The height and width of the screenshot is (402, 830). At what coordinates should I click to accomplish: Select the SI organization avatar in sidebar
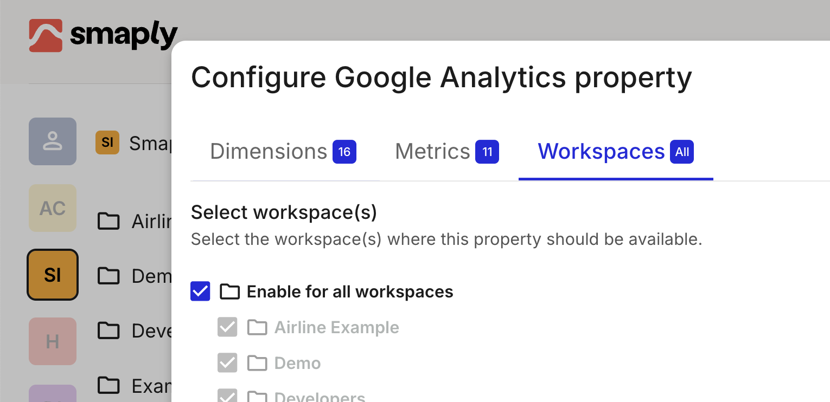[53, 275]
